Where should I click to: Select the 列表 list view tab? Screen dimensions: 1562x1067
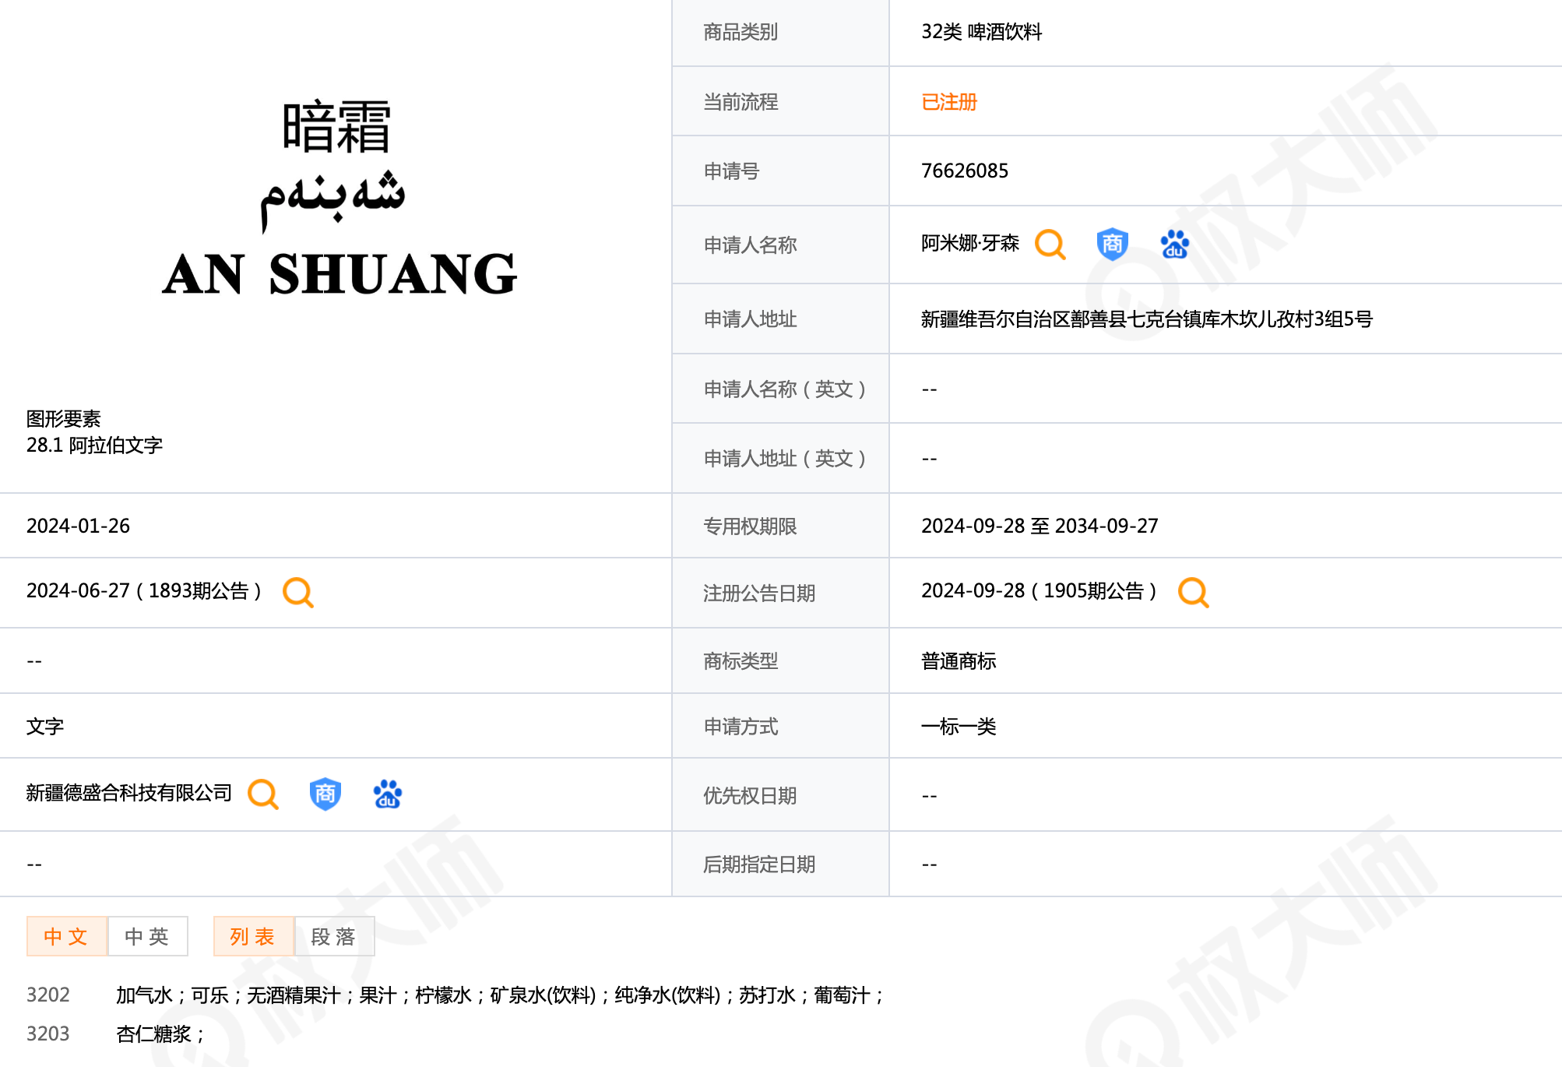[253, 936]
